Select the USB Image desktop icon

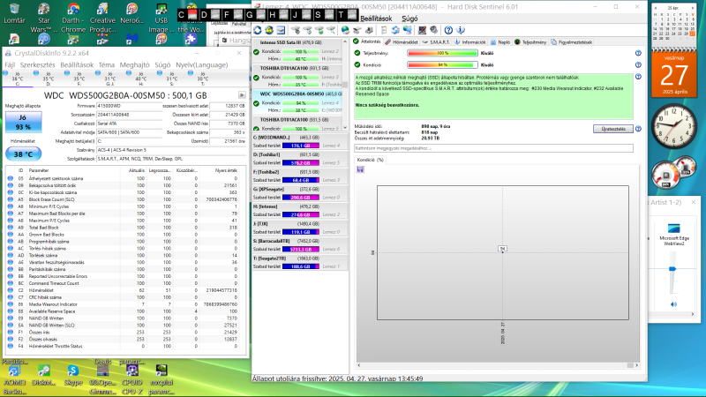(x=161, y=18)
